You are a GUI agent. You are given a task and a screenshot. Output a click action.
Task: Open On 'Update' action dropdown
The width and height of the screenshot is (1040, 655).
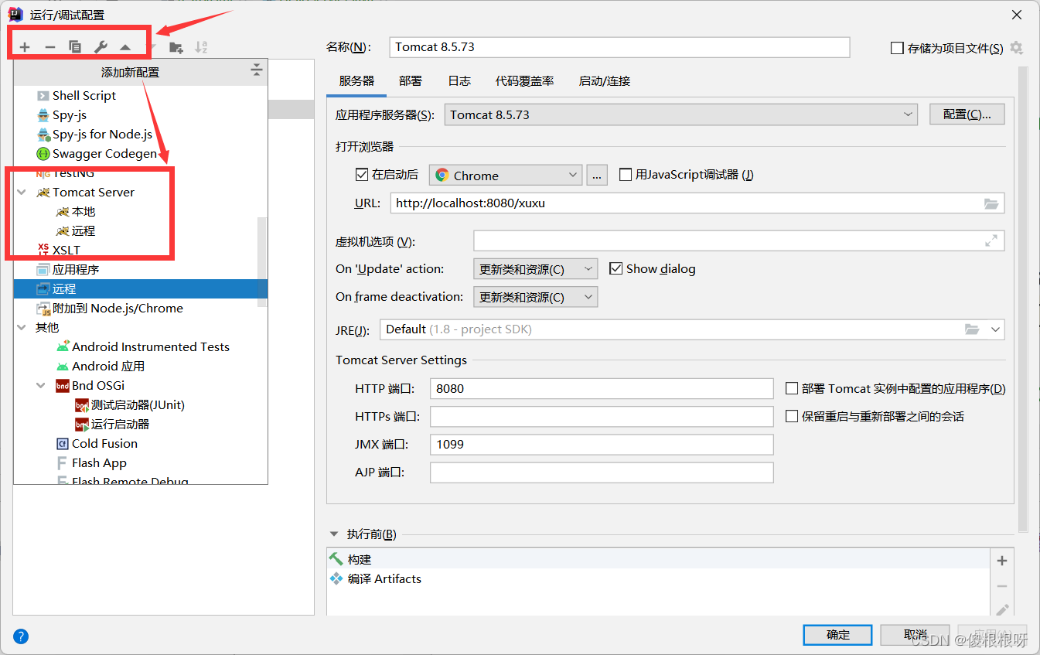tap(535, 269)
